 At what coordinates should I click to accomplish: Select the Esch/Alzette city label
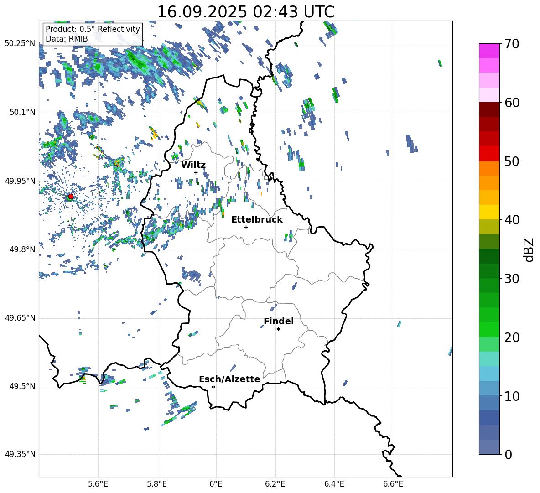point(229,379)
